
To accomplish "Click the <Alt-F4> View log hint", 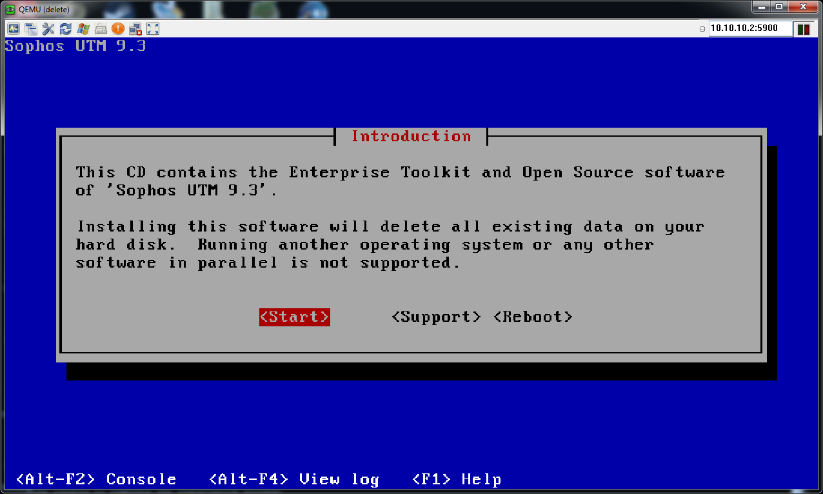I will (x=294, y=479).
